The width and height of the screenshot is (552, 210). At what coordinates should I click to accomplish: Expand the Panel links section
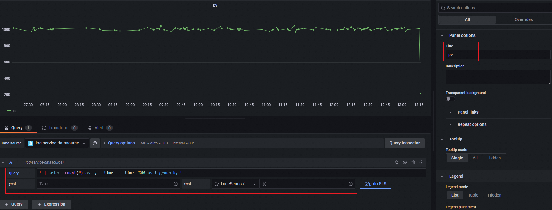coord(468,112)
